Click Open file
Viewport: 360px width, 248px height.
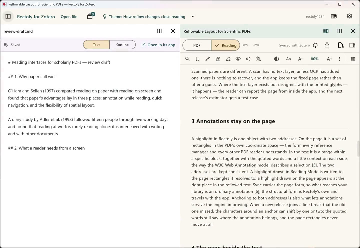coord(69,17)
